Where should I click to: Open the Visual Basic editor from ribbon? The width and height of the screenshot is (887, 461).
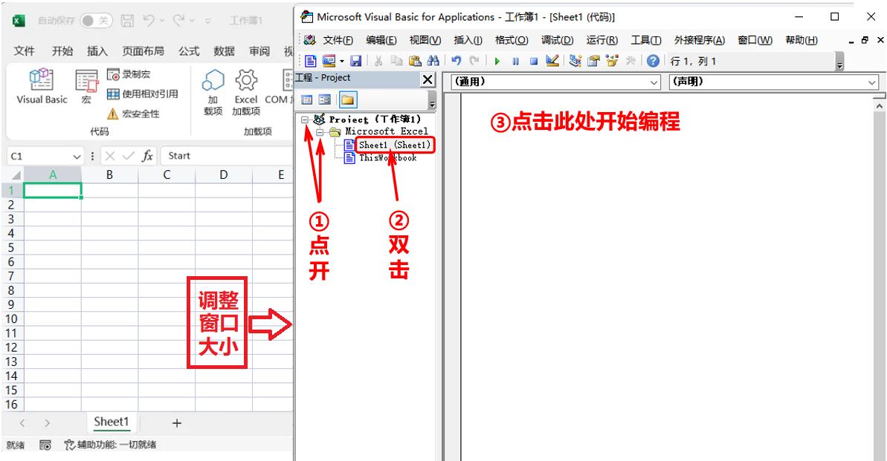(42, 87)
